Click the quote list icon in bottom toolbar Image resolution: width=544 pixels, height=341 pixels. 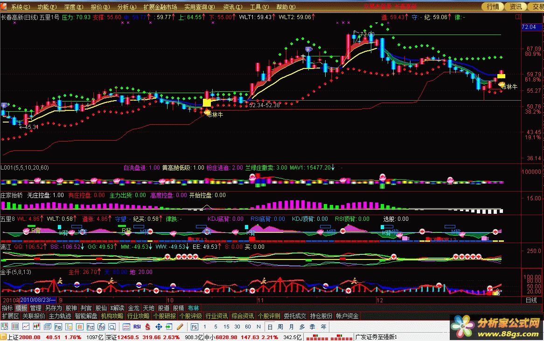(4, 327)
